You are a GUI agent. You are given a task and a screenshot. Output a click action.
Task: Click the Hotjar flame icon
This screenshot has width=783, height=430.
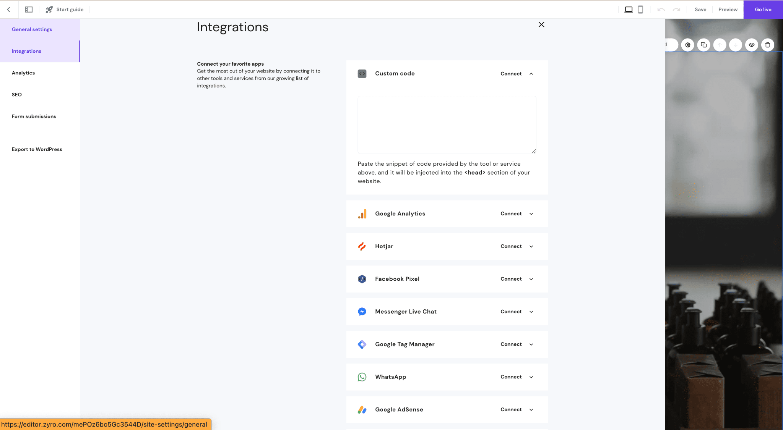tap(362, 246)
